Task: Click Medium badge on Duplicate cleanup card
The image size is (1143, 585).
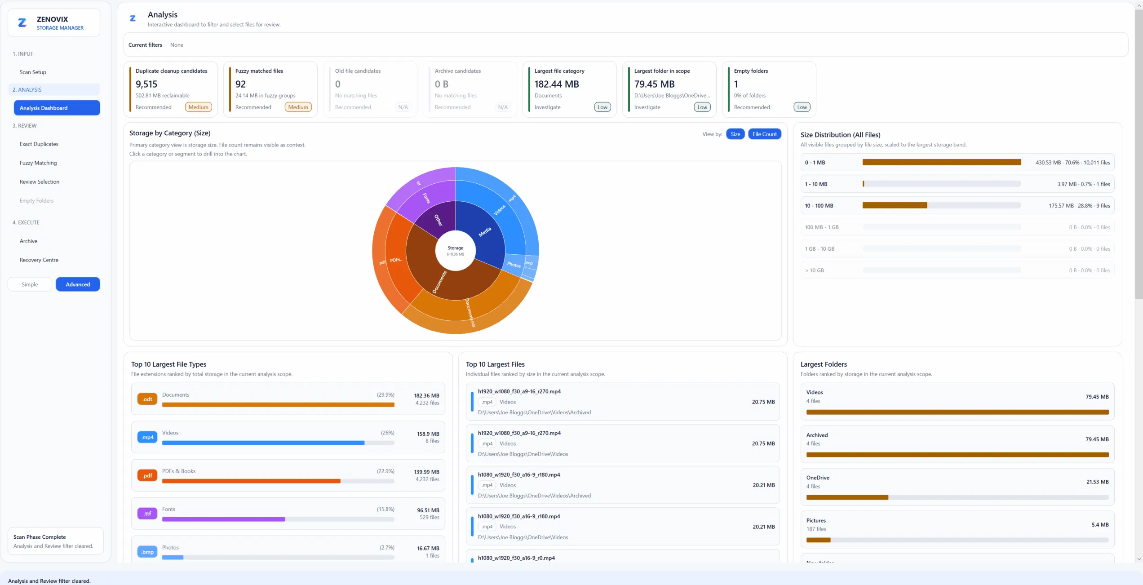Action: (x=198, y=107)
